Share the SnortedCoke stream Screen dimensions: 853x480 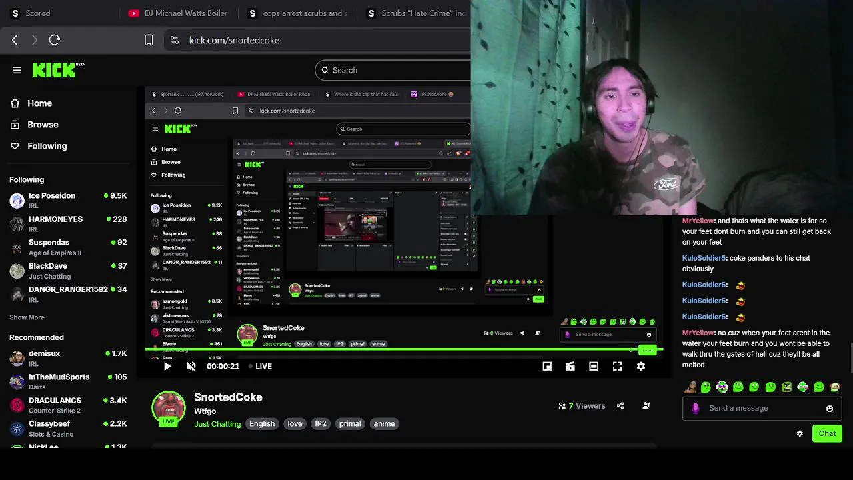point(620,405)
